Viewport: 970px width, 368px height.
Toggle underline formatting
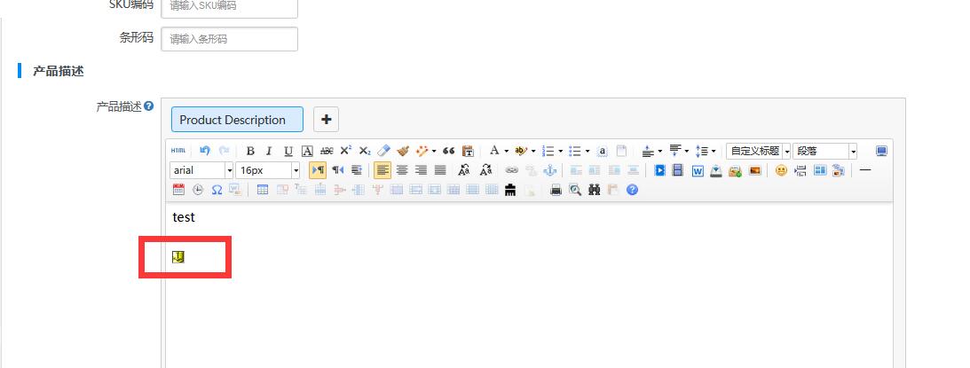pos(288,151)
